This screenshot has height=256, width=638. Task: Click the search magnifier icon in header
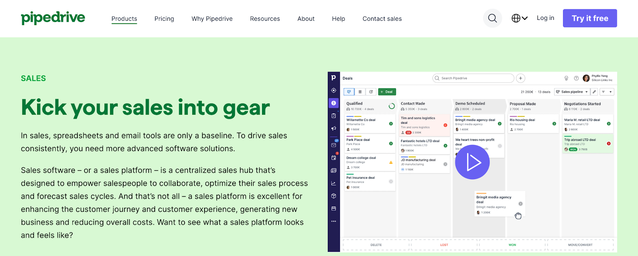(x=492, y=18)
